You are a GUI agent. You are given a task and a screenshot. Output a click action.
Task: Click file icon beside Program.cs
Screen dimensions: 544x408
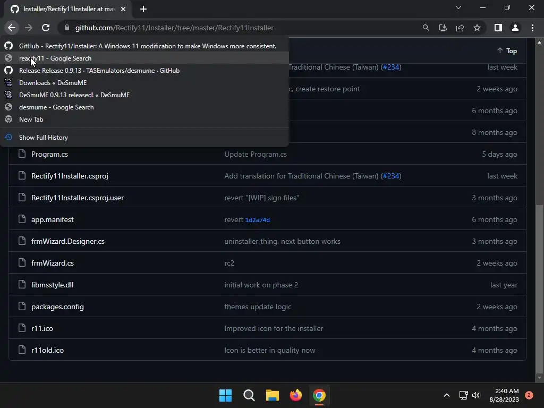(x=22, y=154)
